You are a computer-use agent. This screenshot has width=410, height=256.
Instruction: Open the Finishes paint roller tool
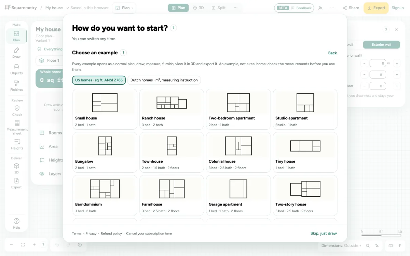coord(16,86)
